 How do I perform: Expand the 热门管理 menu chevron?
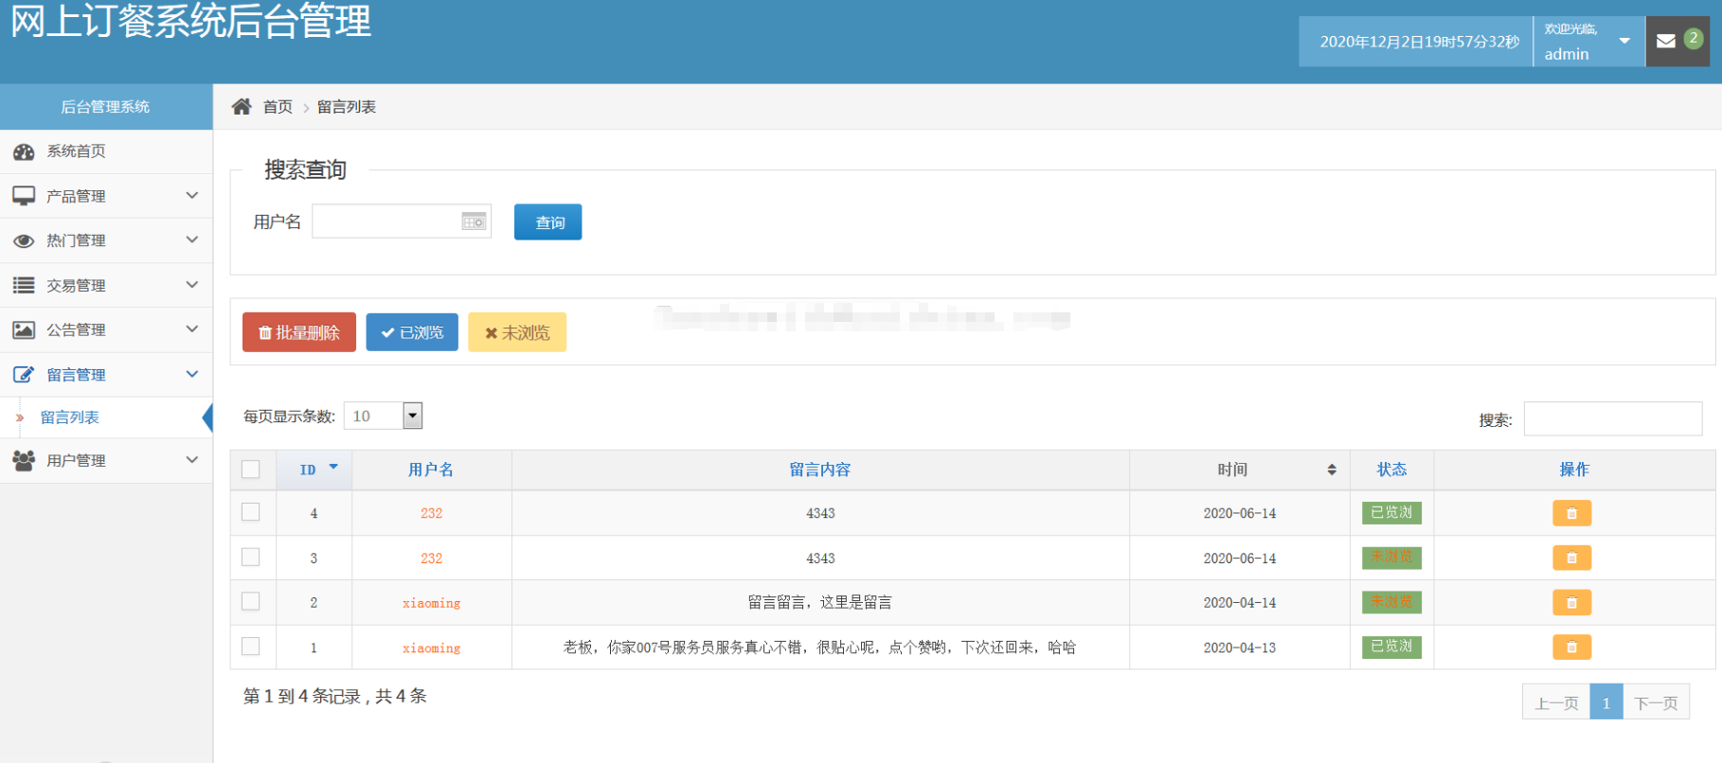tap(192, 240)
